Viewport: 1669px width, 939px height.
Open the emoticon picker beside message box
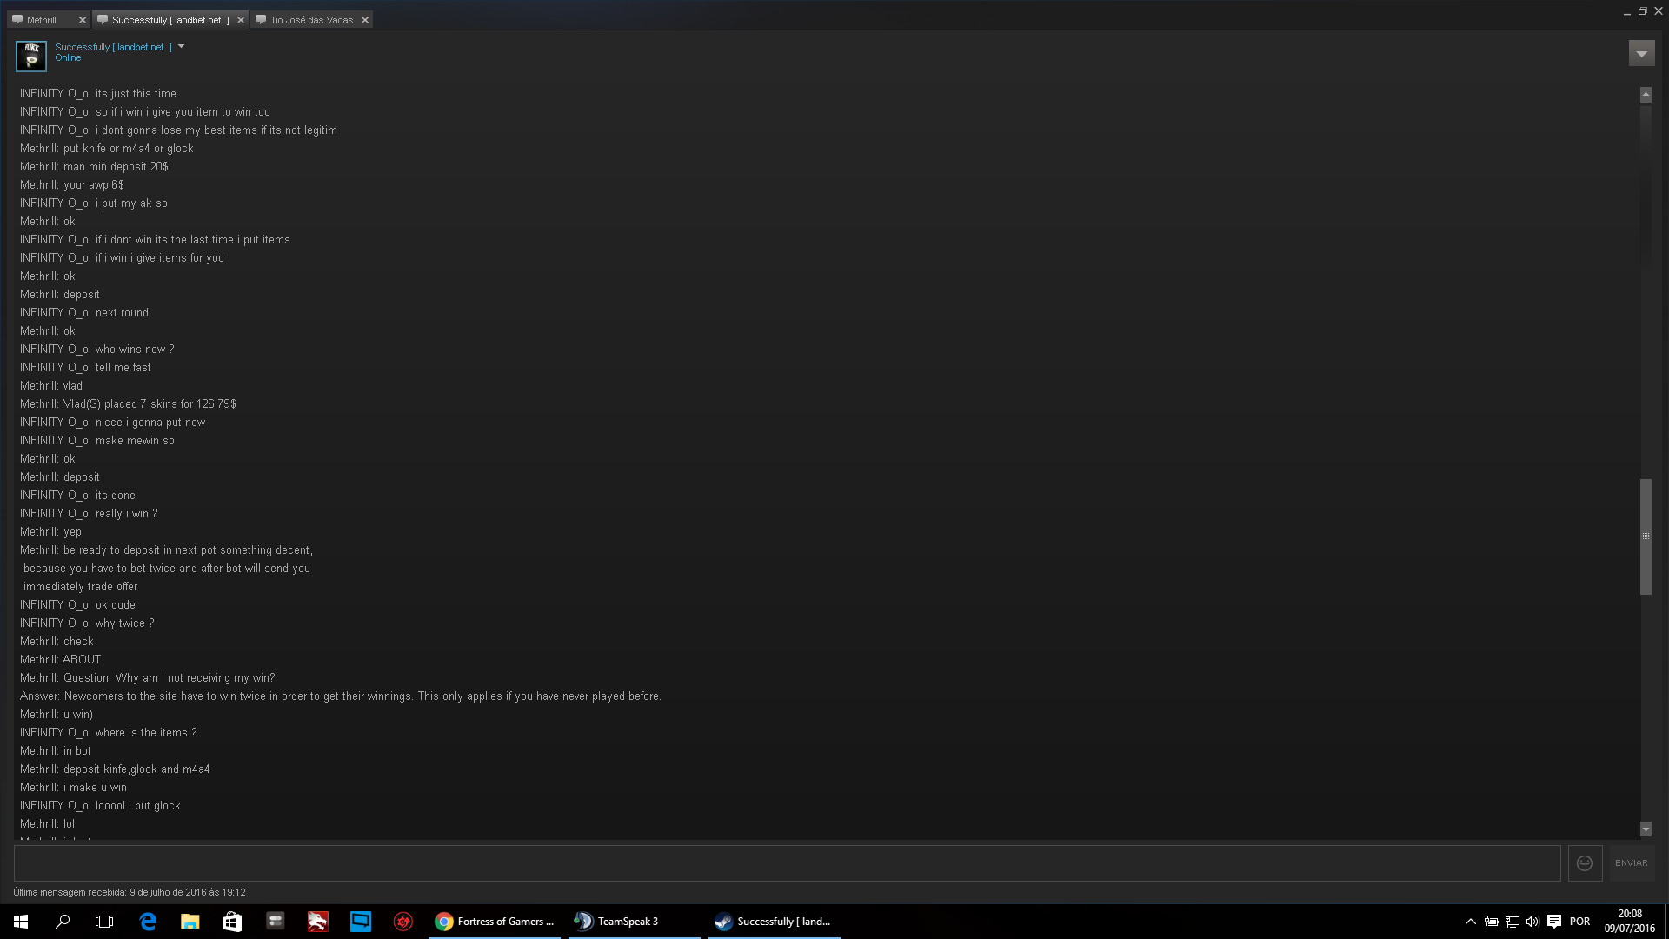coord(1585,863)
